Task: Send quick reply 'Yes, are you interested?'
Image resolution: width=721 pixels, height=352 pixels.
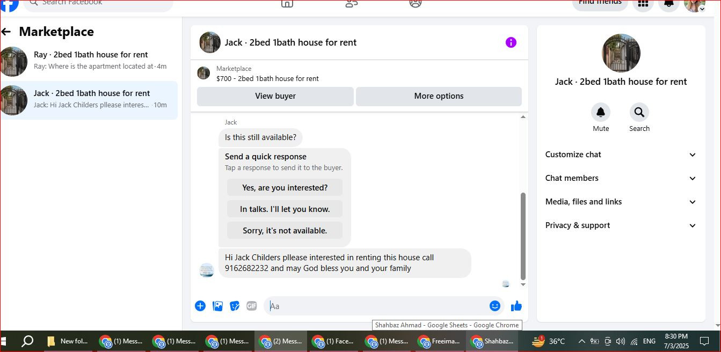Action: click(x=285, y=188)
